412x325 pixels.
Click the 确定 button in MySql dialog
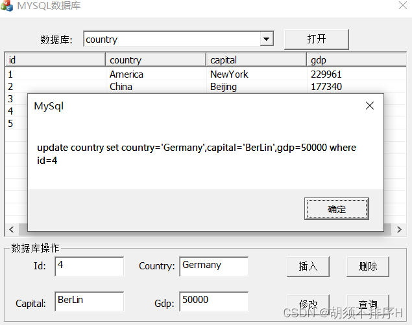coord(336,208)
